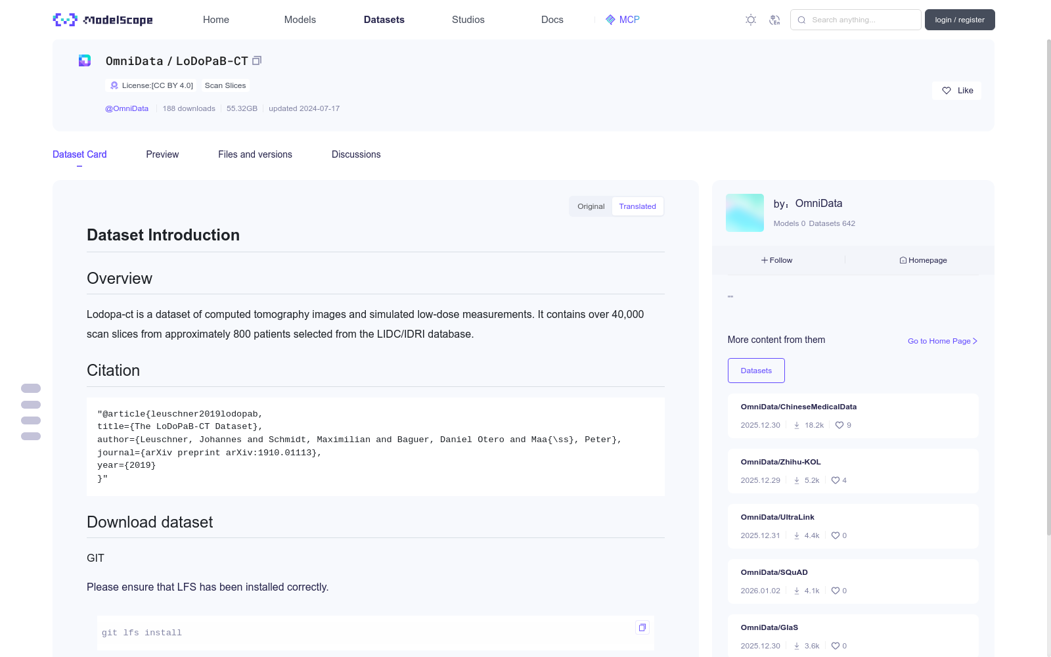Click heart icon on ChineseMedicalData card
The height and width of the screenshot is (657, 1051).
(x=839, y=425)
